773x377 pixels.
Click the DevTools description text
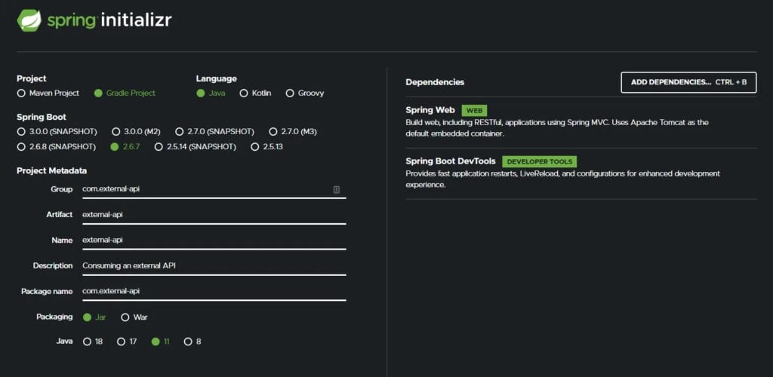(x=563, y=179)
